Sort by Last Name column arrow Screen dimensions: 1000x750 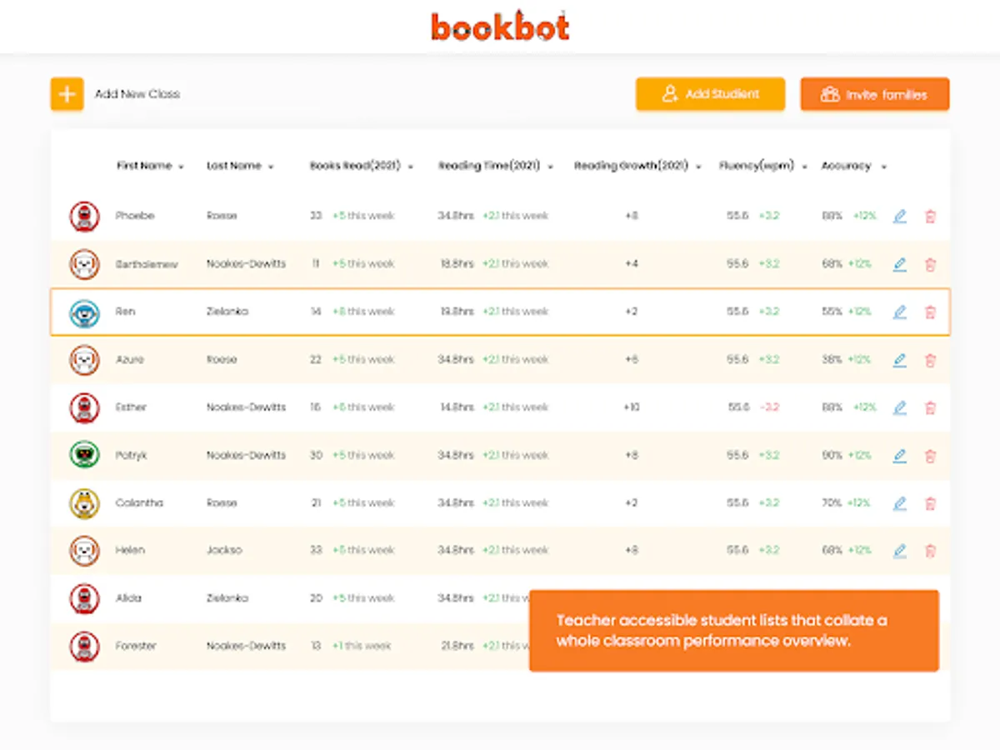tap(271, 167)
